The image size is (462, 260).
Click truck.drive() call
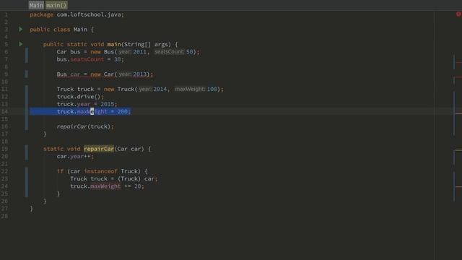[x=80, y=97]
